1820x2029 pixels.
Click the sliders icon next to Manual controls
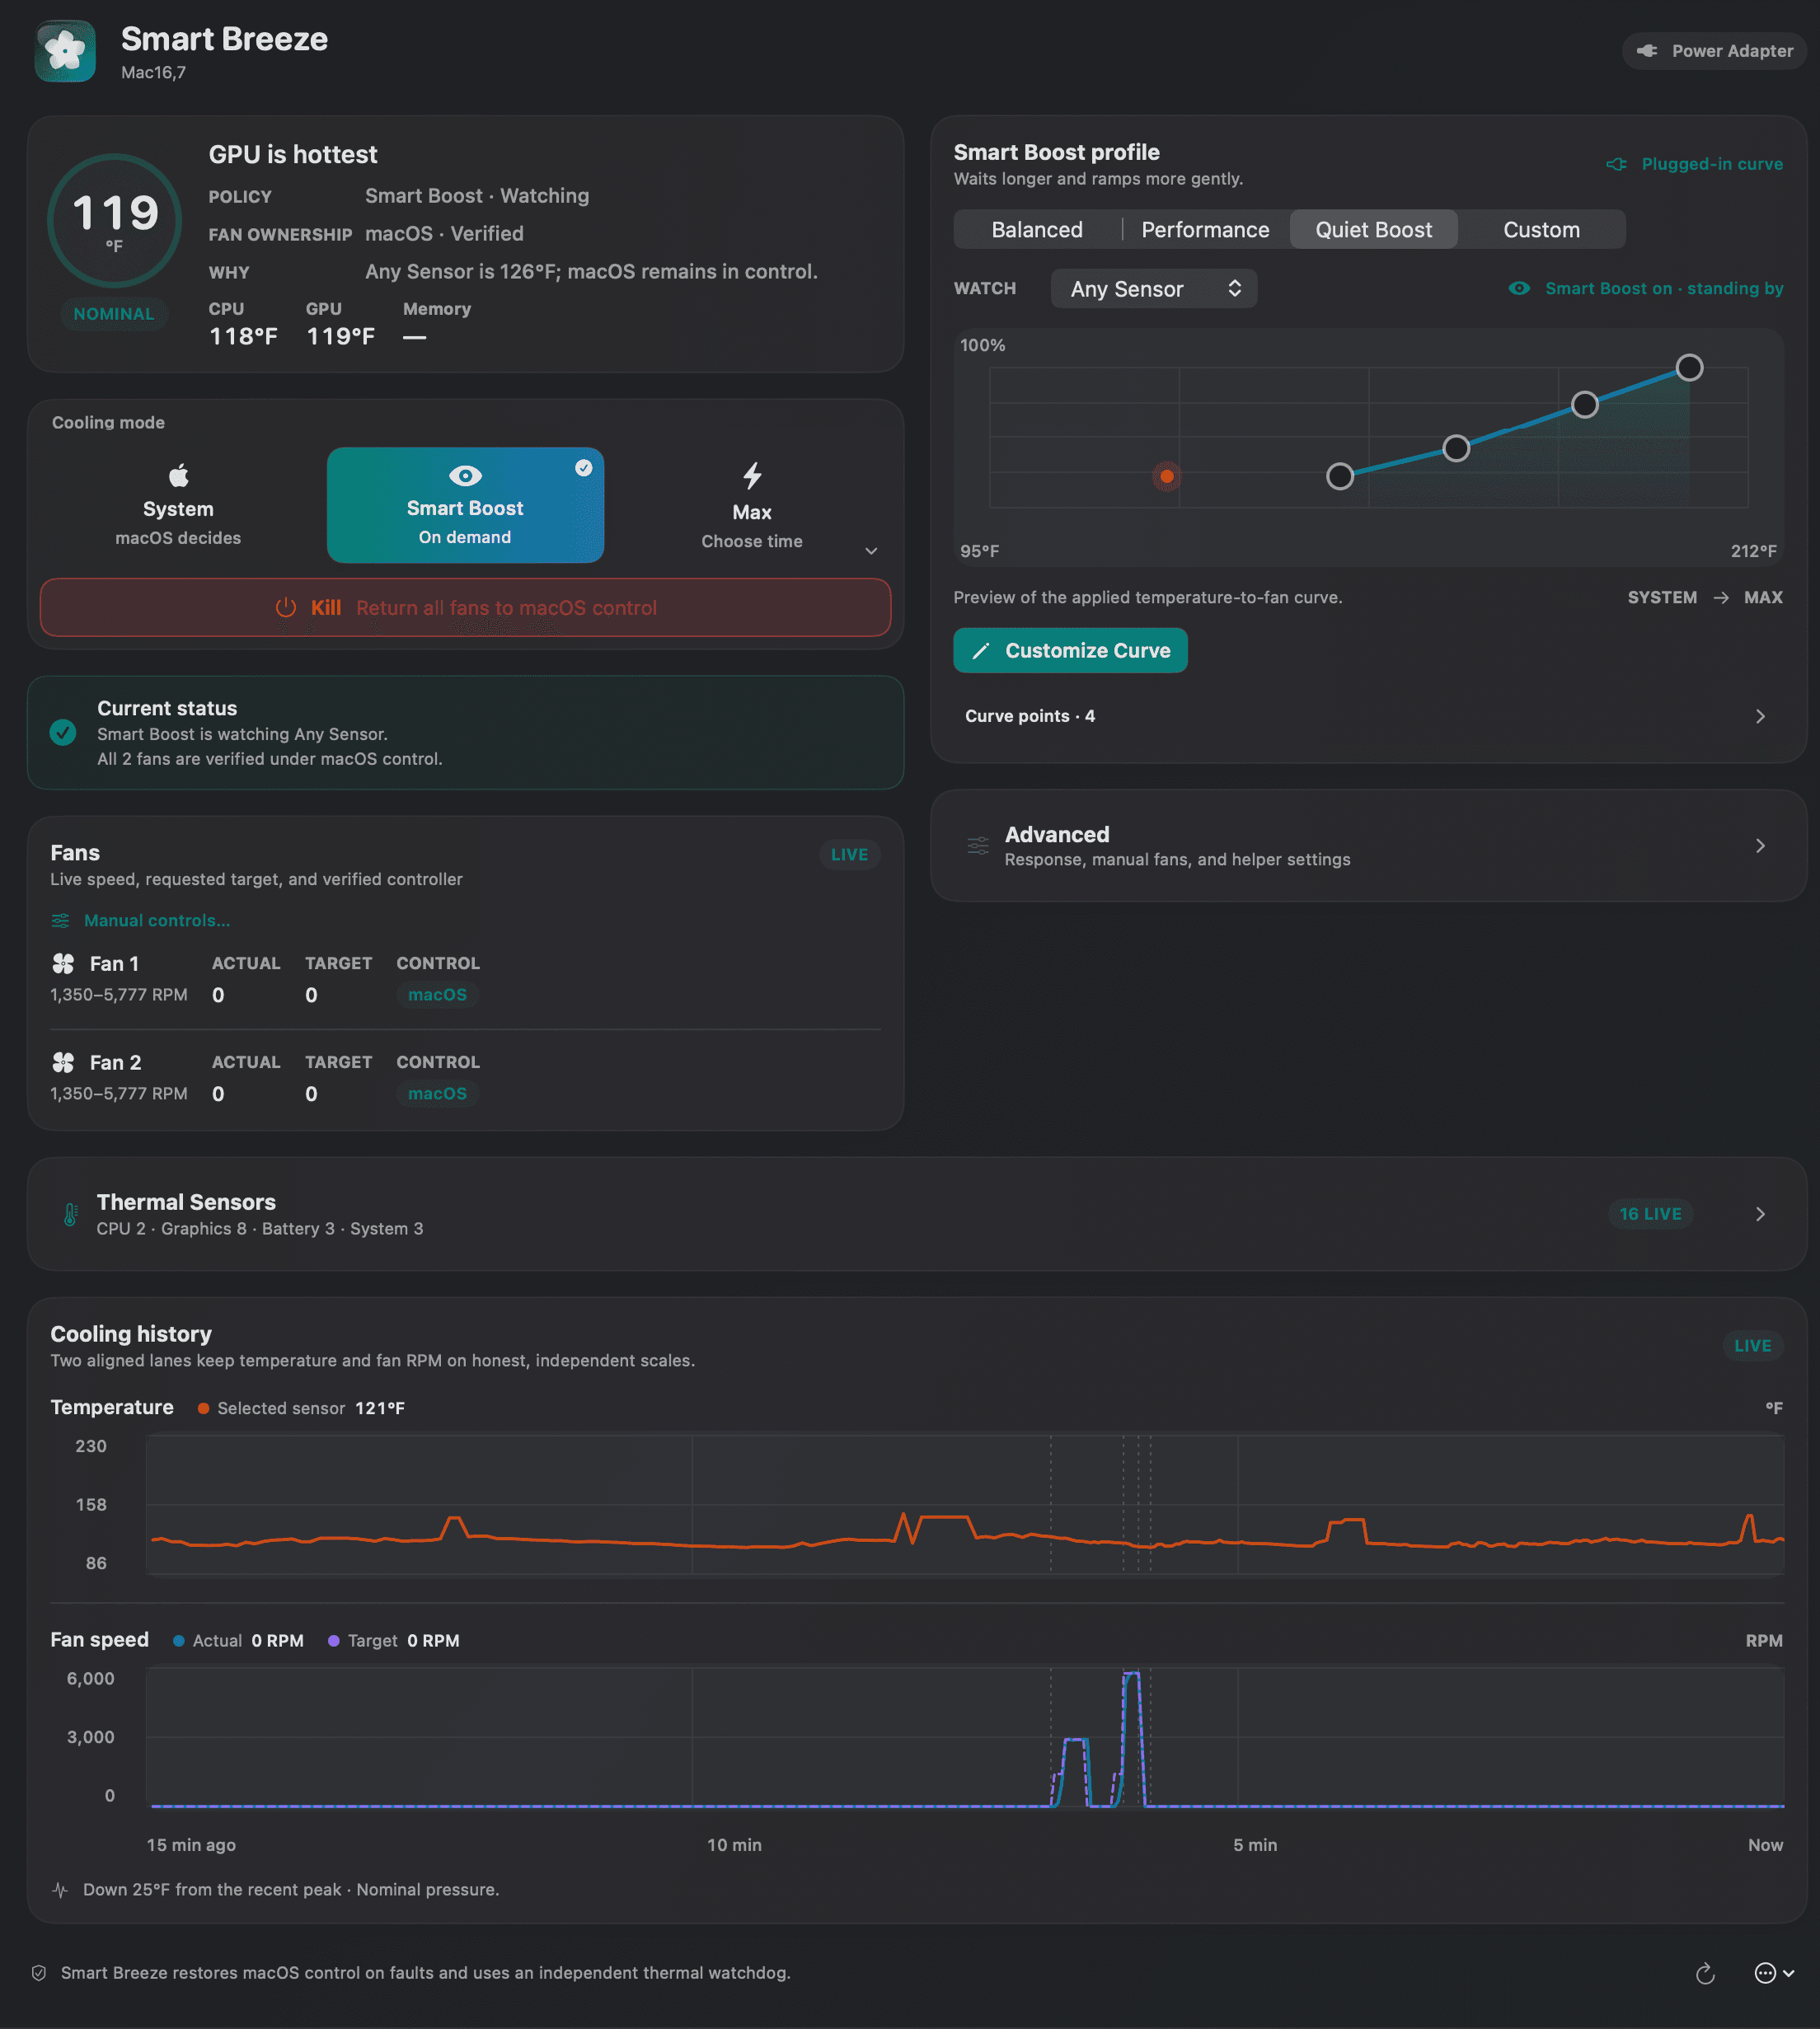pos(61,920)
